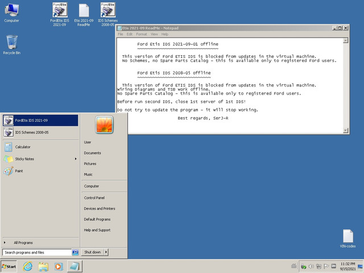Maximize the Notepad window
The image size is (364, 273).
click(x=340, y=28)
